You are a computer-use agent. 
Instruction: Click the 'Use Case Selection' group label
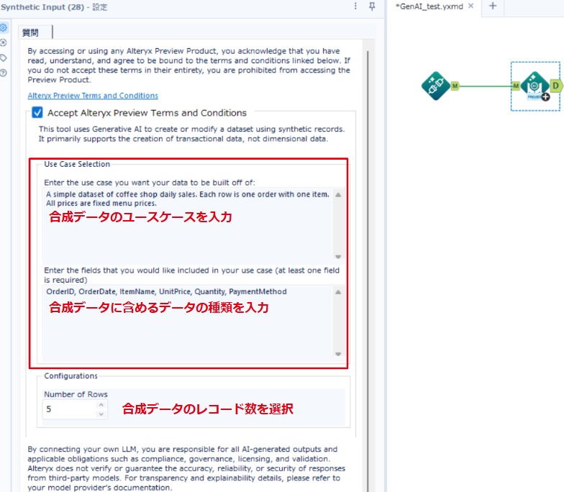[x=77, y=164]
